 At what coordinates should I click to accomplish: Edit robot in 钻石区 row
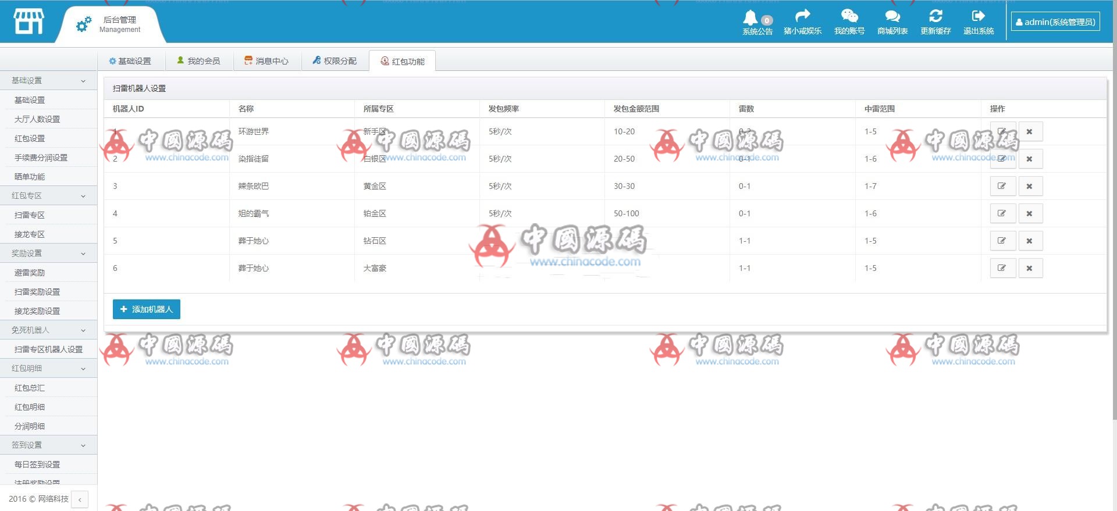click(1002, 241)
